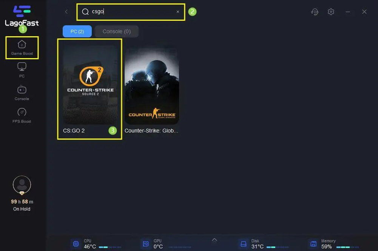This screenshot has height=251, width=378.
Task: Click the search magnifier icon
Action: pos(85,12)
